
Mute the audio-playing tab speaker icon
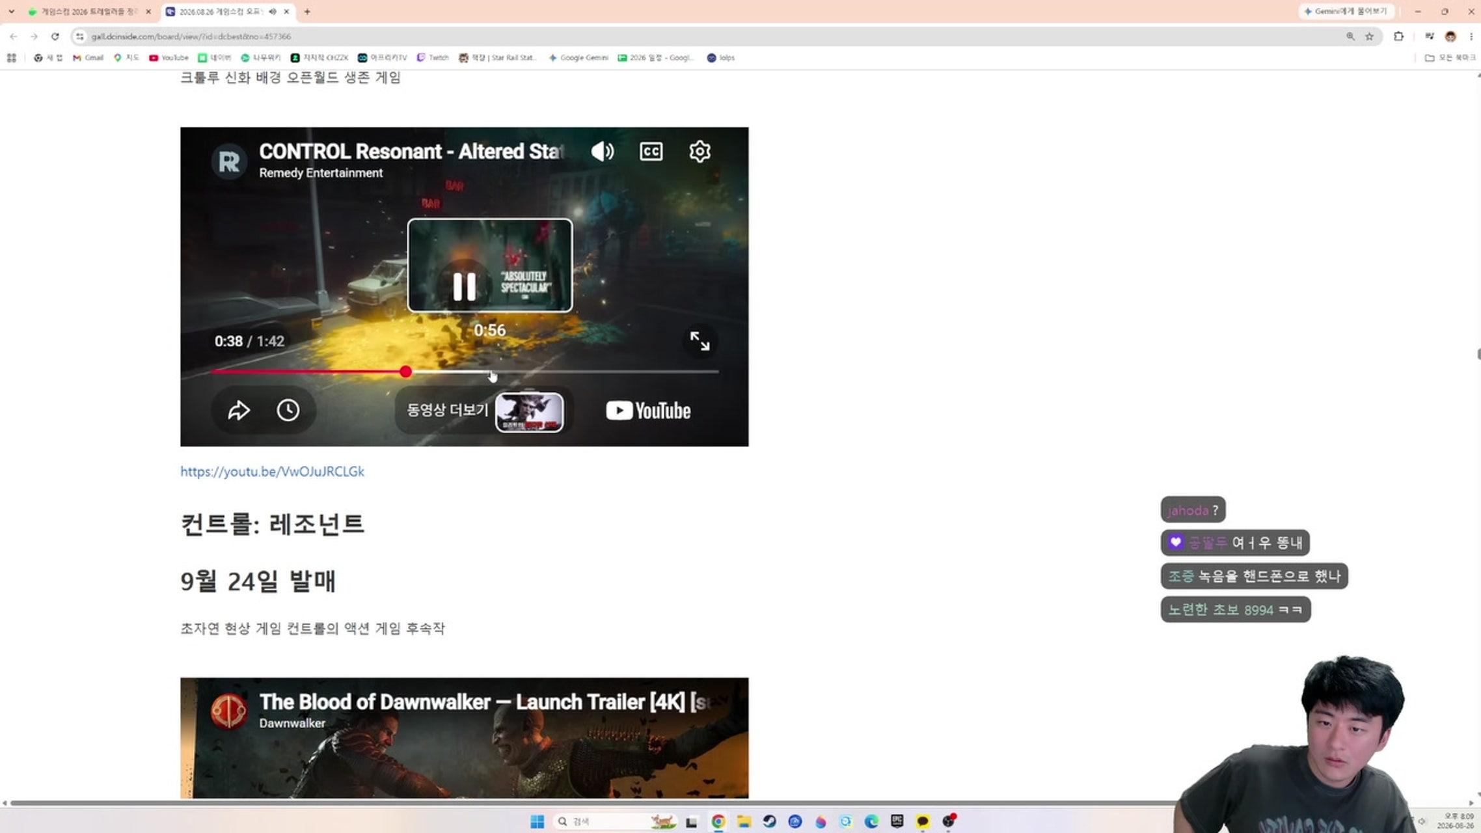[273, 12]
